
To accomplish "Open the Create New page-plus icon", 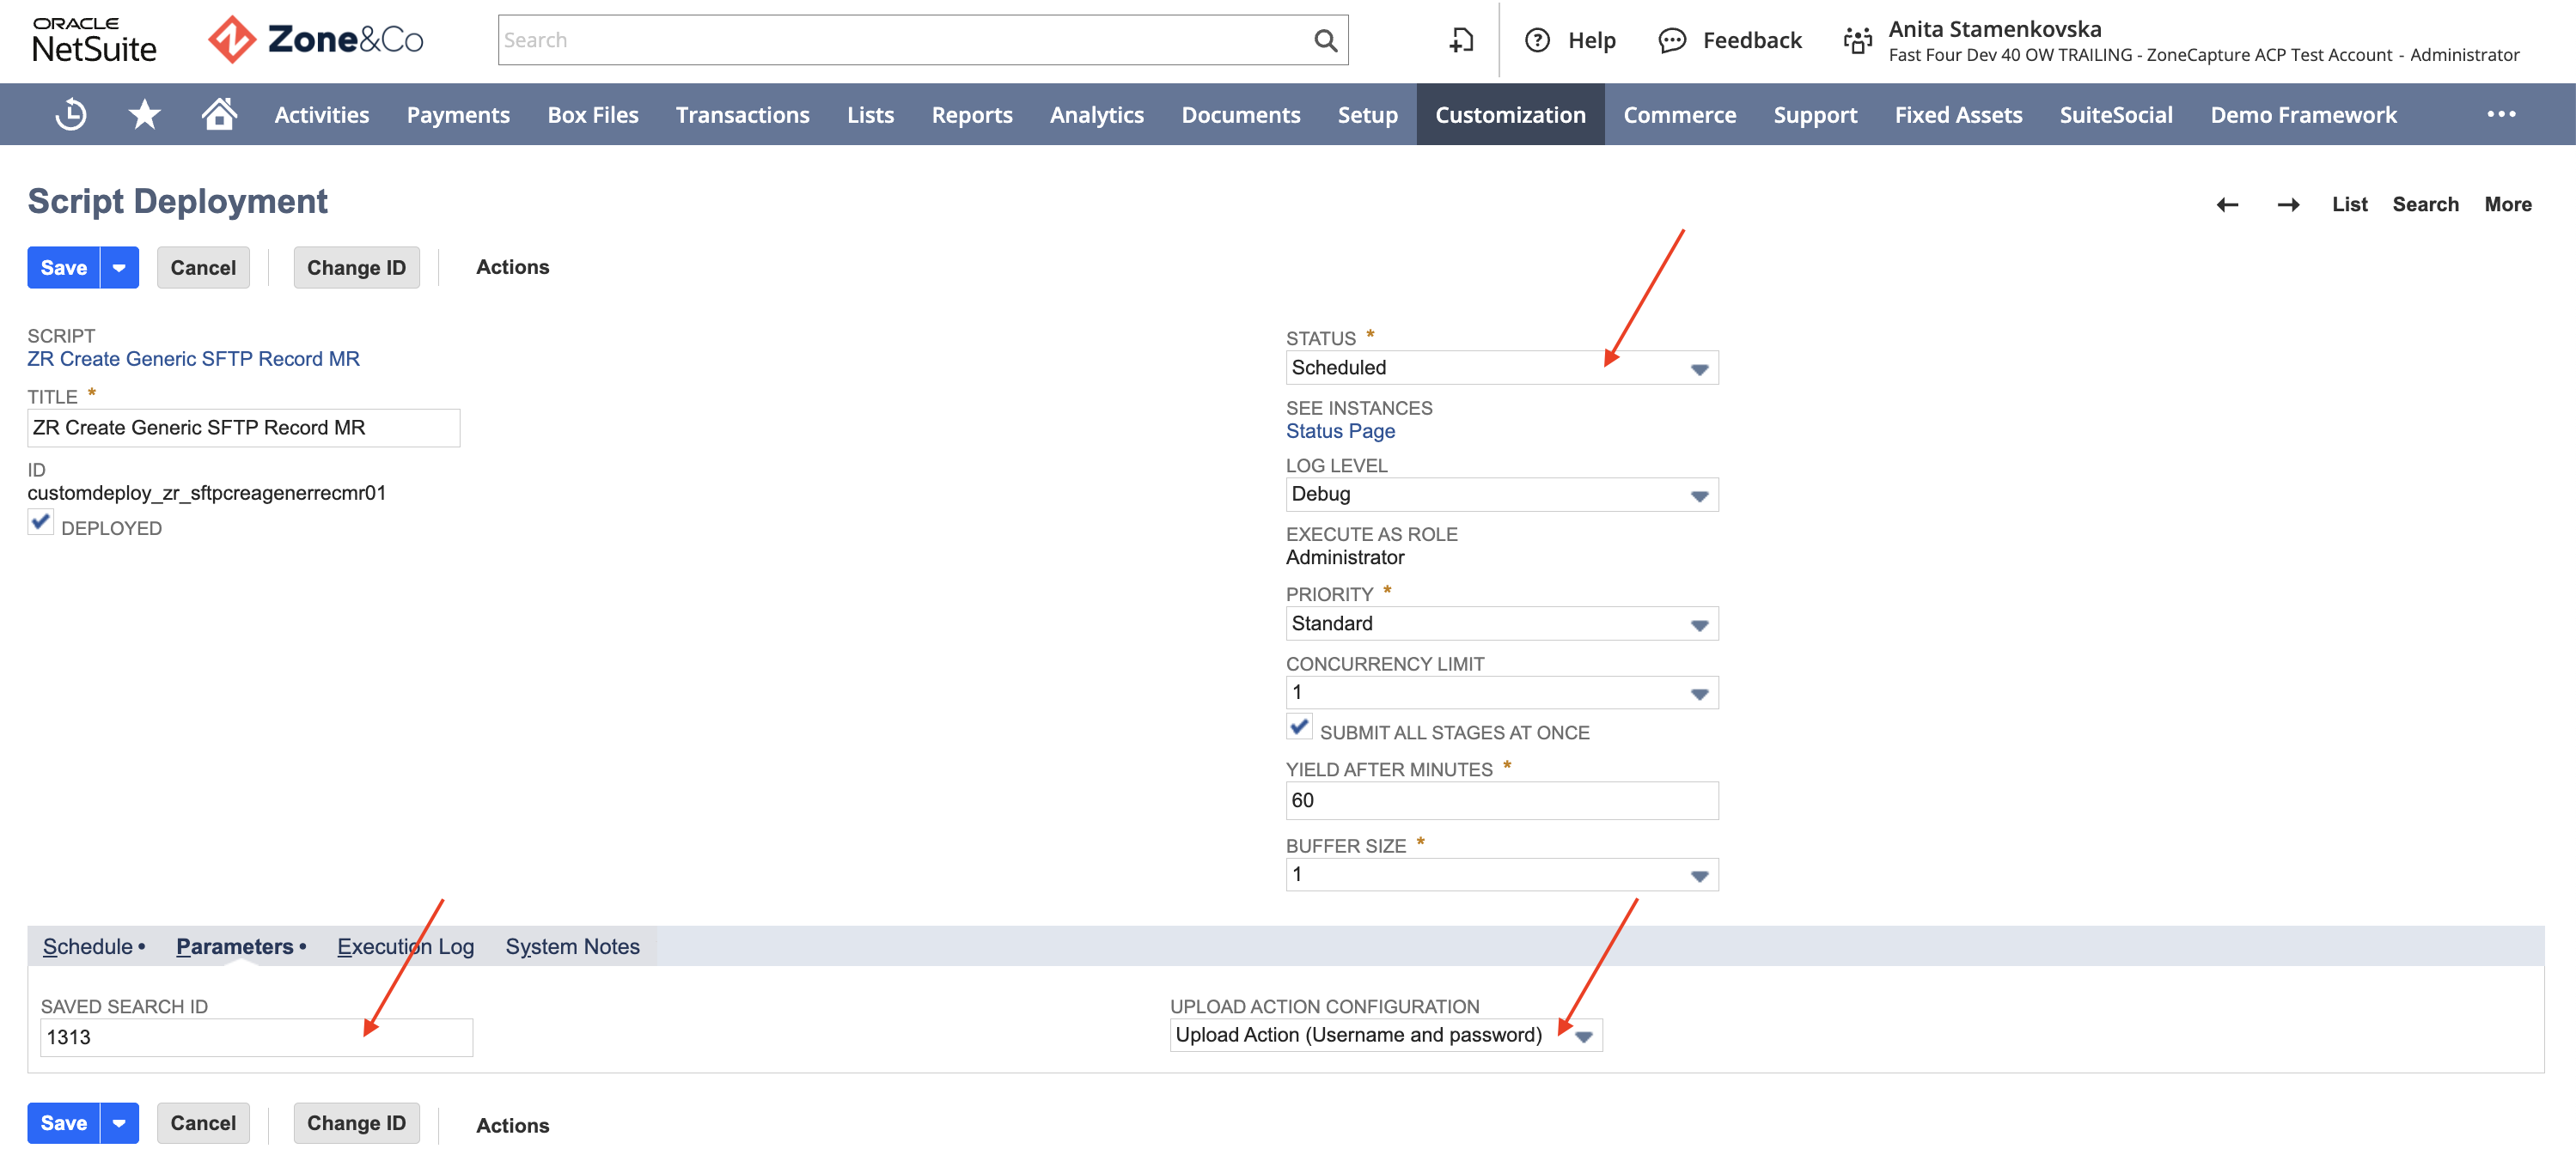I will pyautogui.click(x=1461, y=40).
